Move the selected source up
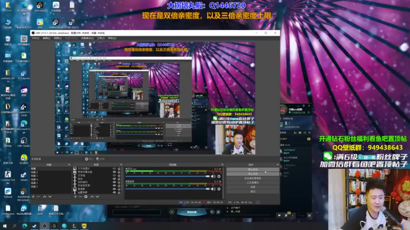The width and height of the screenshot is (410, 230). coord(92,197)
